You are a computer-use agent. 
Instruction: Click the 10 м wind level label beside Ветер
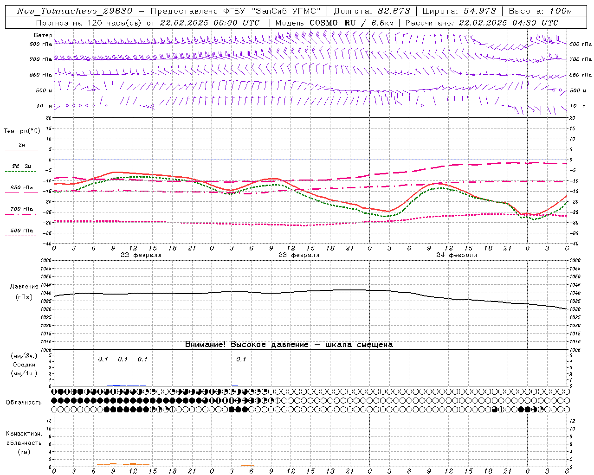tap(45, 106)
